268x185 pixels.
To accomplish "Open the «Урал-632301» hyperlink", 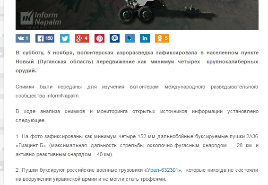I will pyautogui.click(x=163, y=170).
